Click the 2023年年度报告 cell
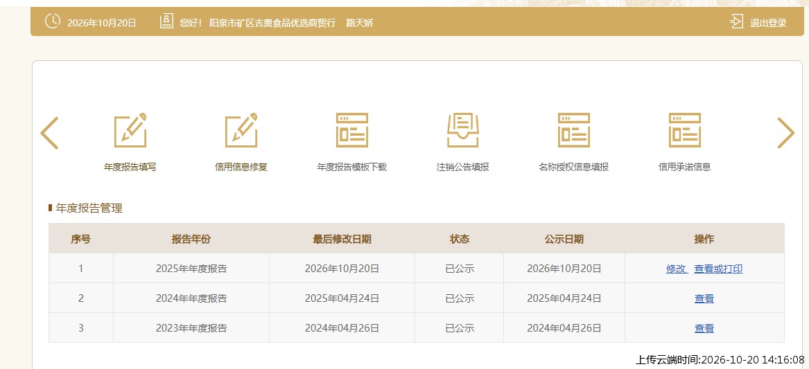 pyautogui.click(x=191, y=328)
